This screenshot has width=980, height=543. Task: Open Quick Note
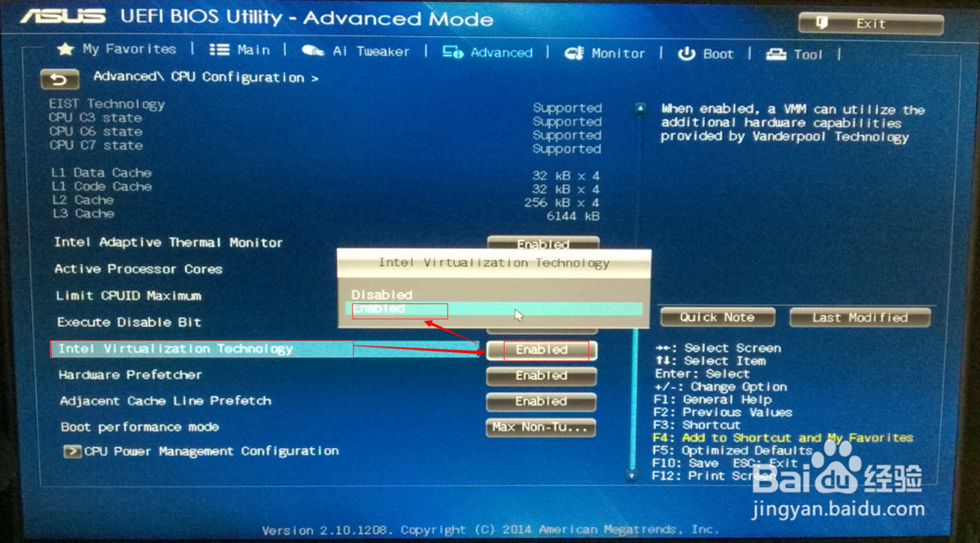(717, 317)
